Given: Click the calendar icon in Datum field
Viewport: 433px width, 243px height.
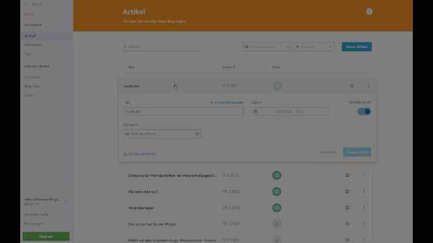Looking at the screenshot, I should click(255, 111).
